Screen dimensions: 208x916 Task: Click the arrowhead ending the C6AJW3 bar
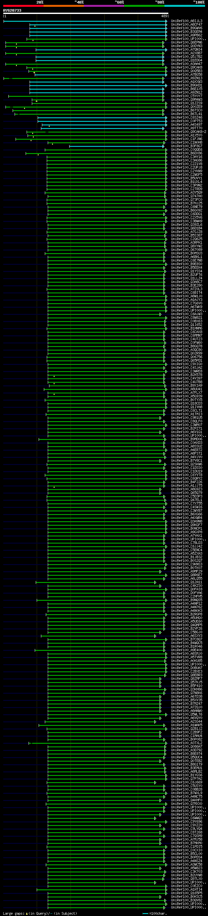160,314
